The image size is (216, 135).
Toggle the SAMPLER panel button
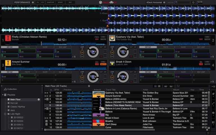(x=50, y=2)
